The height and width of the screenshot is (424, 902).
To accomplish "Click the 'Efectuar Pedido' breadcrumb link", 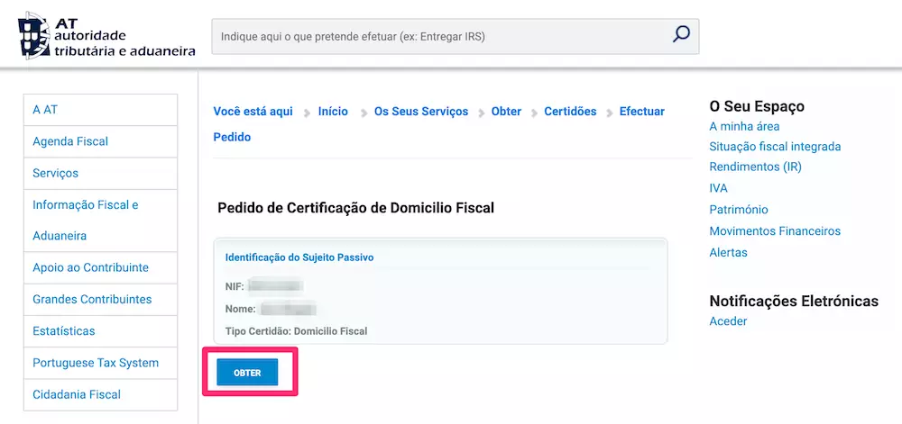I will pyautogui.click(x=641, y=112).
